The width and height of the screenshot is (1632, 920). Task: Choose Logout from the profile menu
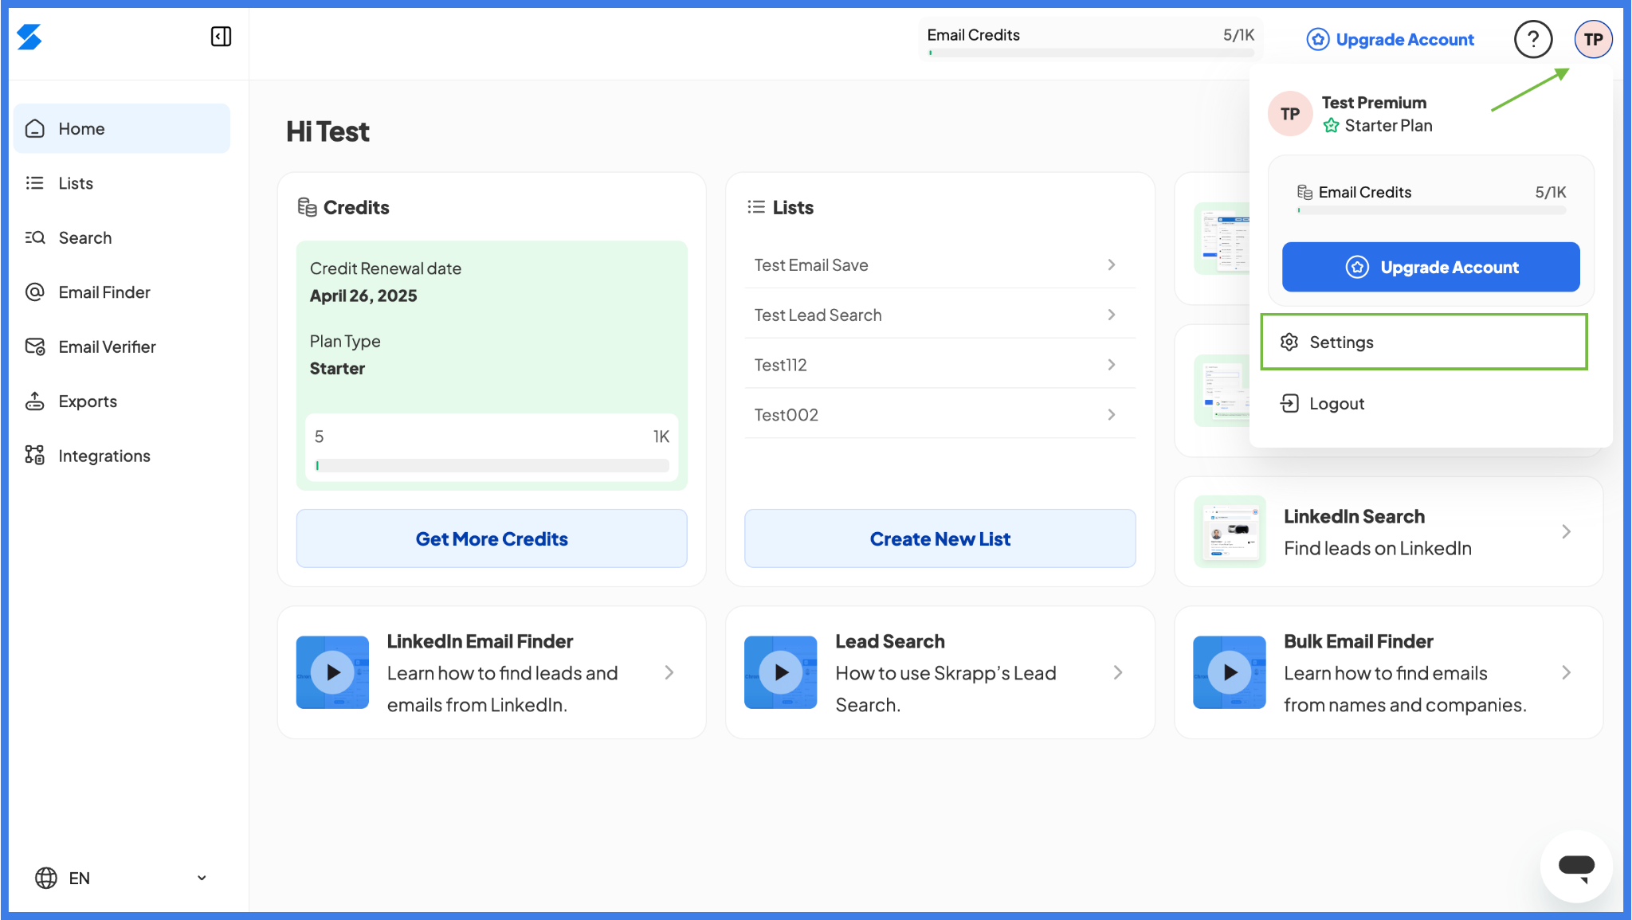pyautogui.click(x=1336, y=404)
